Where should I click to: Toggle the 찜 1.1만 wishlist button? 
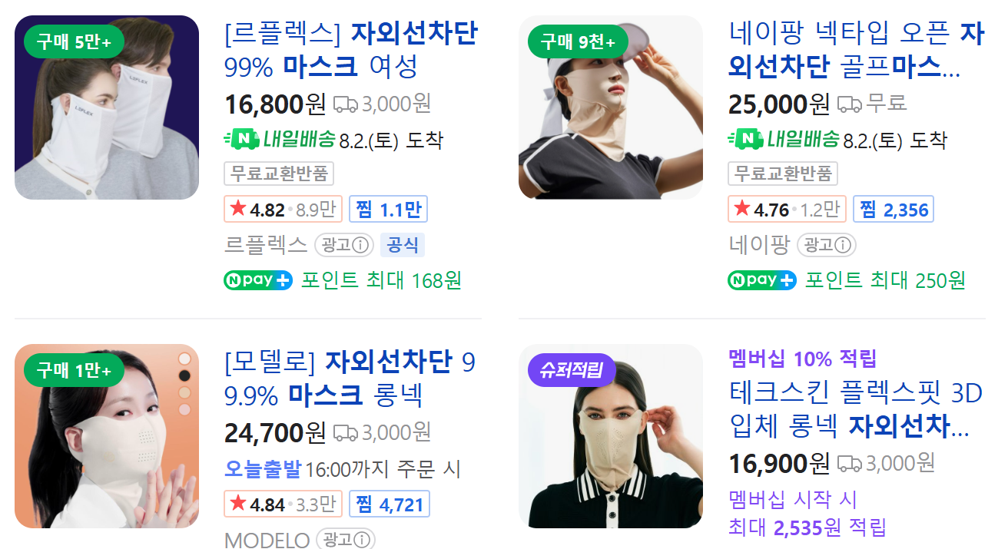coord(389,209)
